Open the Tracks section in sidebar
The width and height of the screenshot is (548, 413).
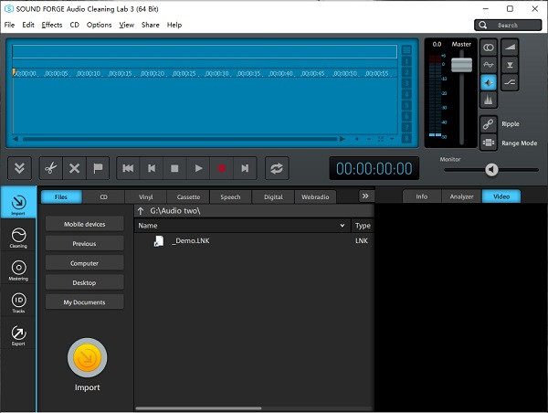click(18, 303)
